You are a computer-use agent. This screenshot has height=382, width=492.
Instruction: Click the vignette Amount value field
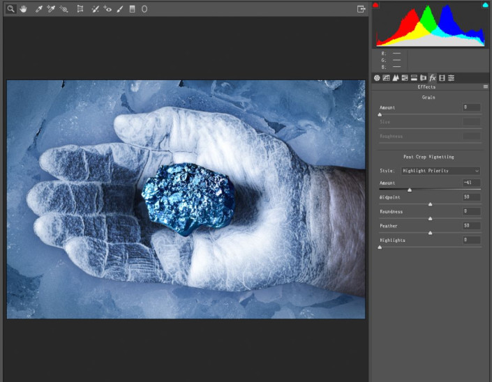[x=471, y=183]
